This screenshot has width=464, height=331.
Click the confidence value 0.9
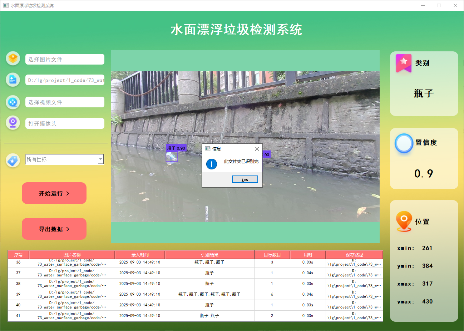424,174
